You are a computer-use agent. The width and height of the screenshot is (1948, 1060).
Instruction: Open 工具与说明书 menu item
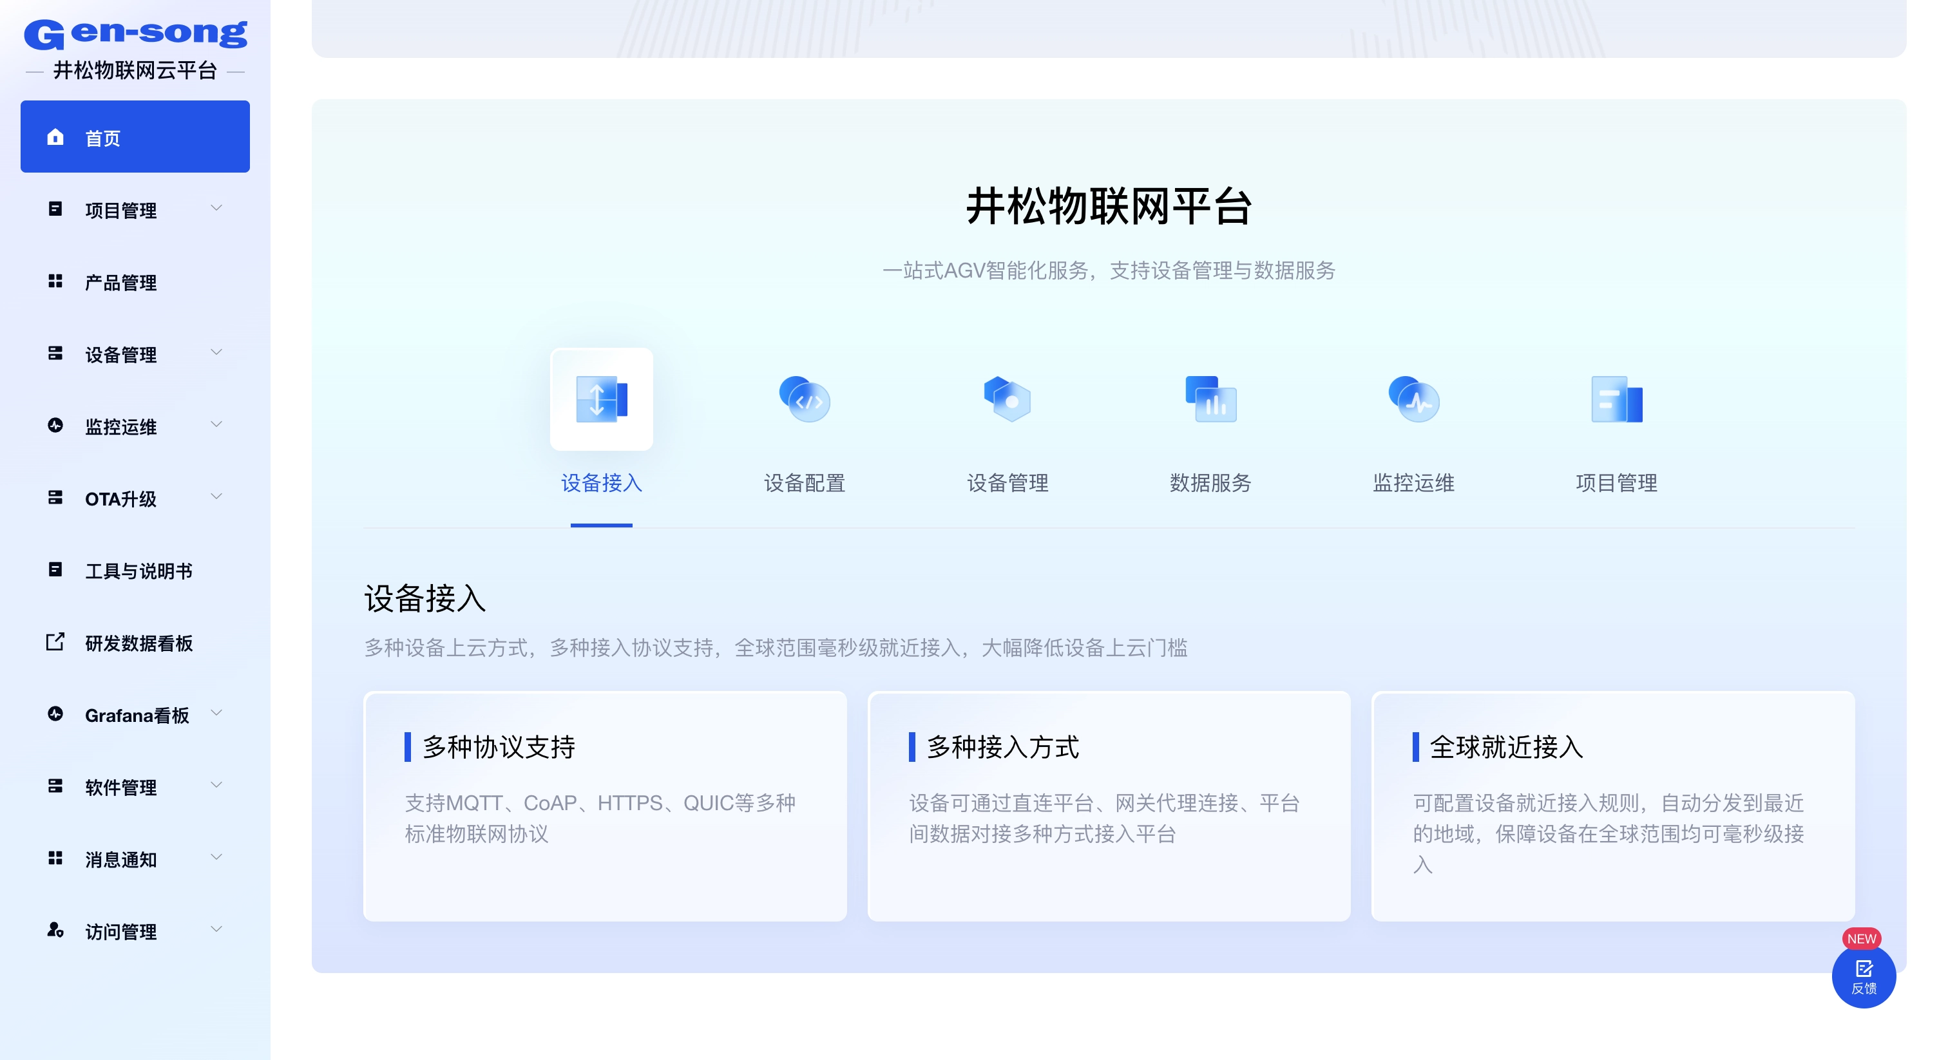coord(138,570)
